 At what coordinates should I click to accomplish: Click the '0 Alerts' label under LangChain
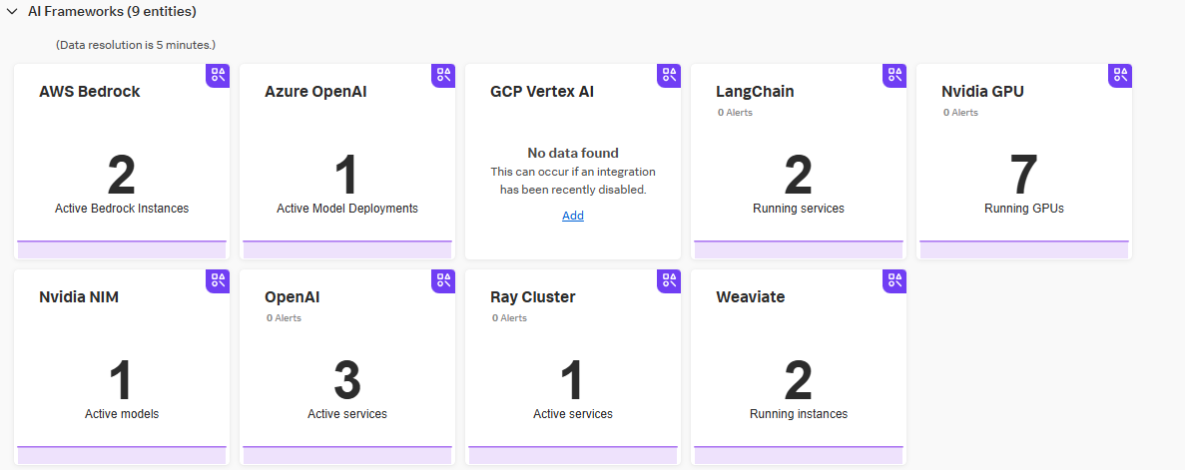(735, 113)
